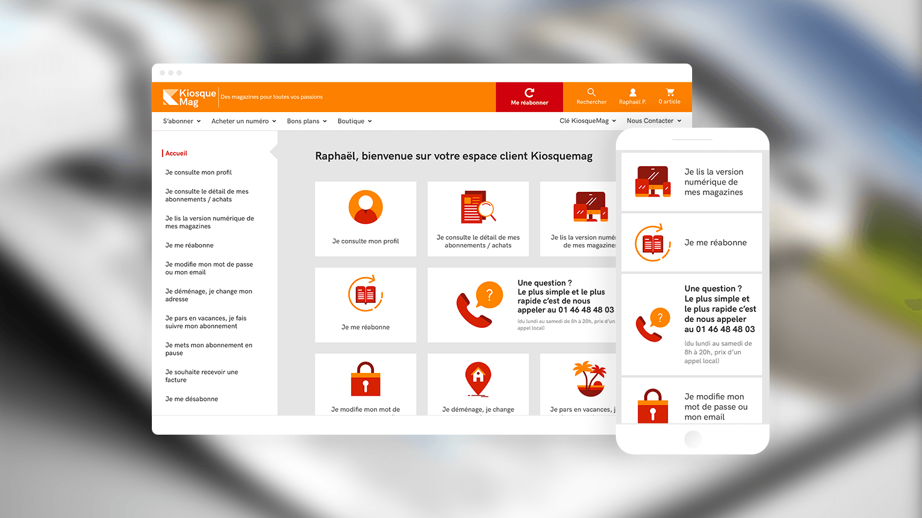Open sidebar Je souhaite recevoir une facture
Viewport: 922px width, 518px height.
click(x=202, y=376)
